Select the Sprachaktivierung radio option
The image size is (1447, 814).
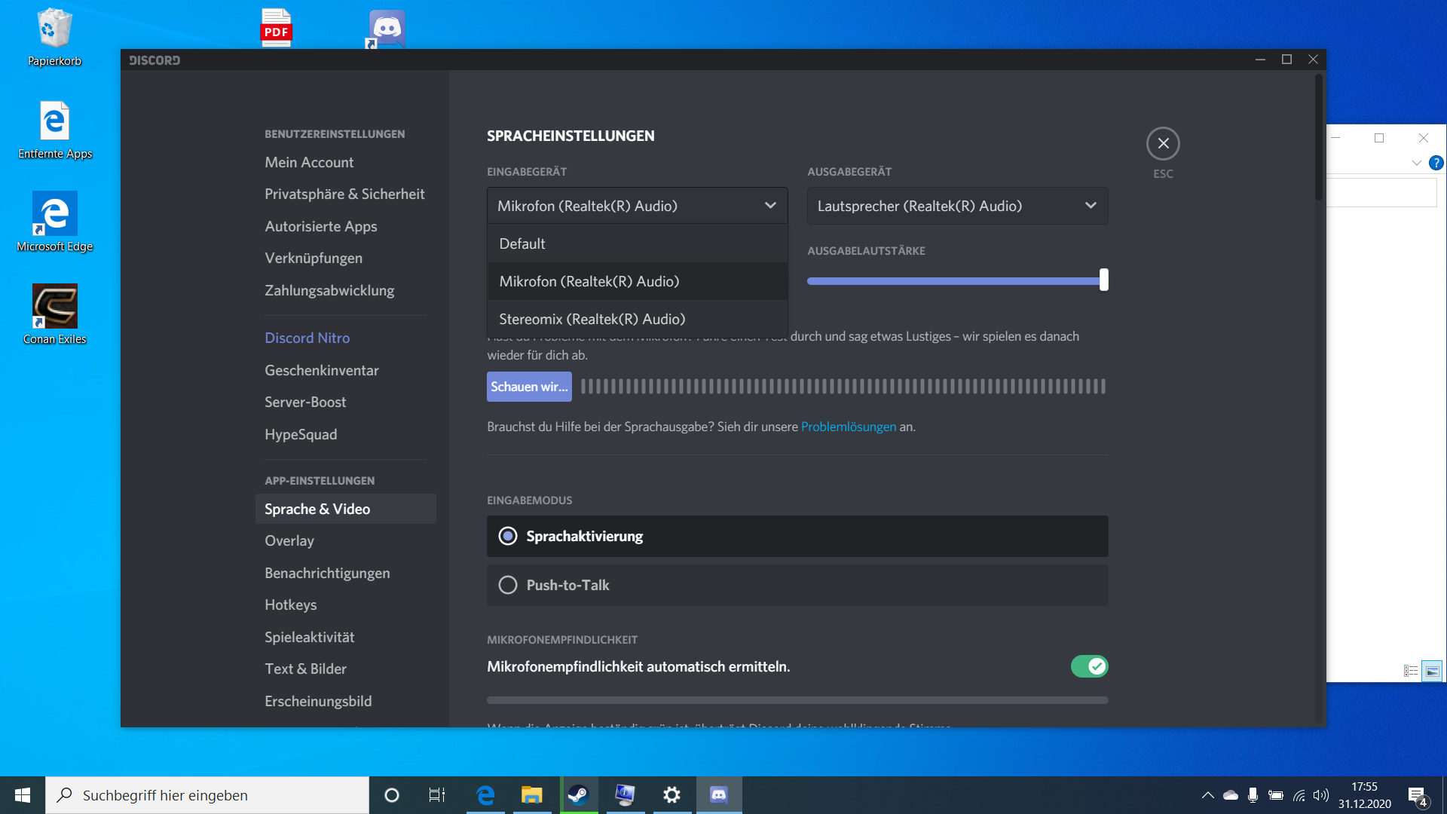tap(797, 536)
